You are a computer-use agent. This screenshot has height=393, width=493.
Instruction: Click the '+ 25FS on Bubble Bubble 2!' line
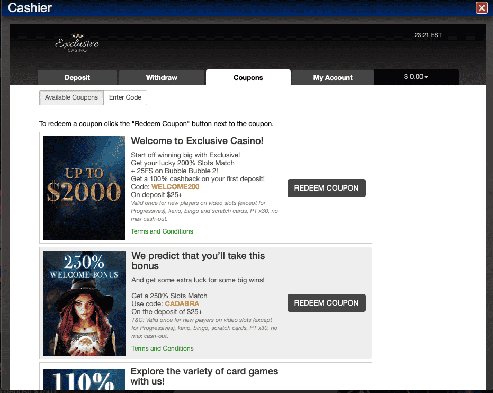click(174, 171)
